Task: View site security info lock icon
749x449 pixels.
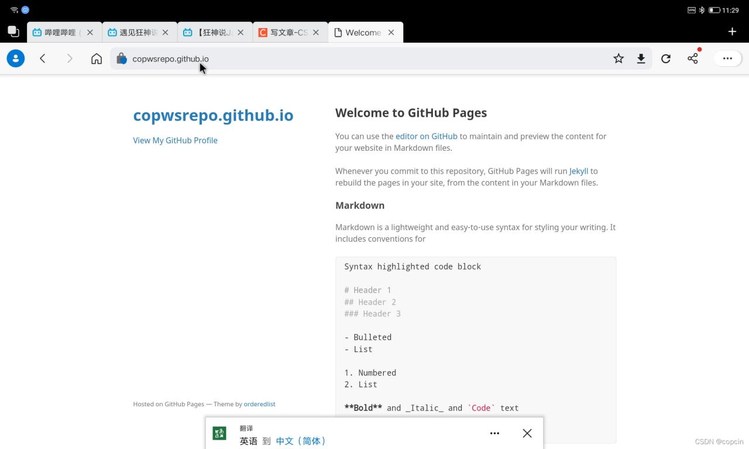Action: coord(121,58)
